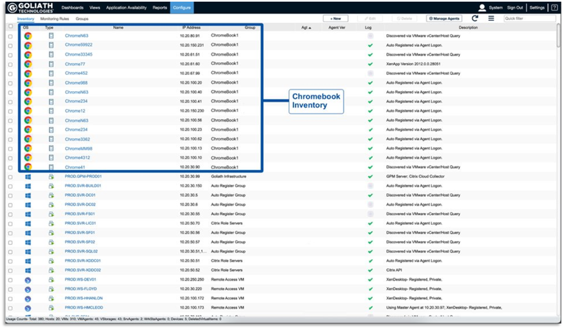Click the Usage Counts status bar text
This screenshot has height=329, width=563.
point(113,319)
